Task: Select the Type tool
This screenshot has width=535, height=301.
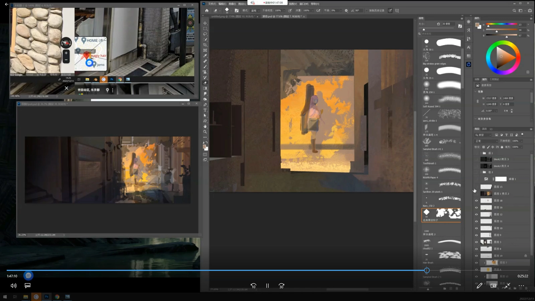Action: point(205,110)
